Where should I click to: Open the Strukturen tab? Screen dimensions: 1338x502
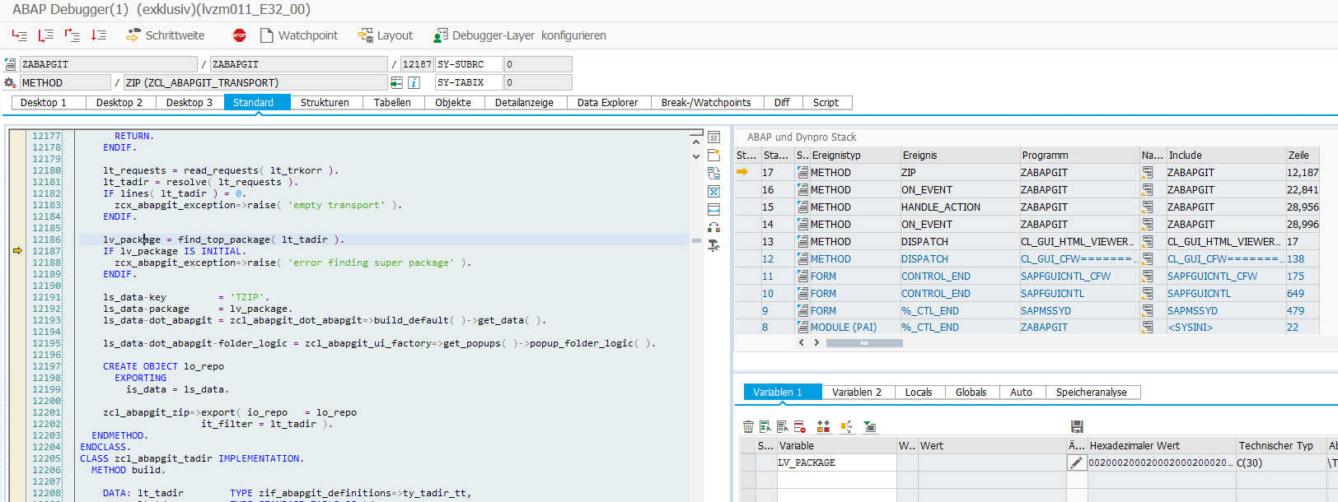click(325, 103)
